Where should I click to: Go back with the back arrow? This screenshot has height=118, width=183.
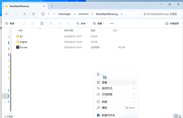click(7, 14)
